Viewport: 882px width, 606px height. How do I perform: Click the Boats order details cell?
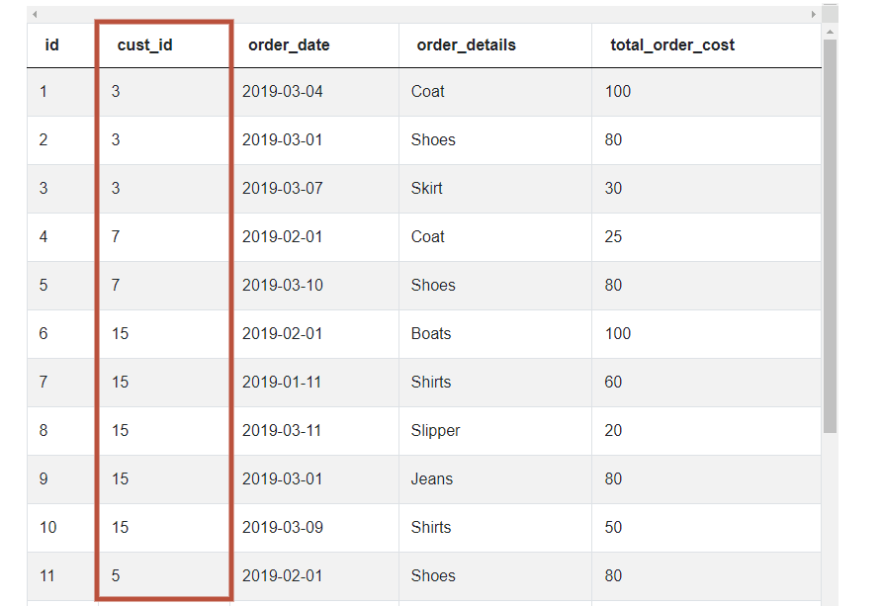coord(431,333)
